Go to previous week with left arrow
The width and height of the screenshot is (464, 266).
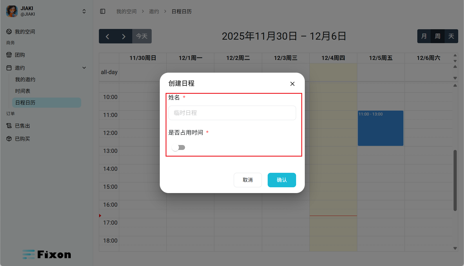point(107,36)
